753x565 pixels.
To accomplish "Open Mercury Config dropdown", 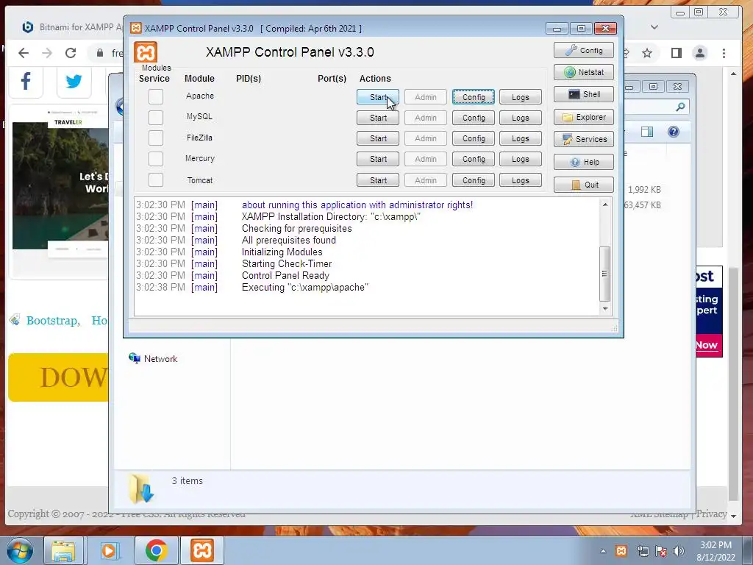I will pyautogui.click(x=473, y=159).
